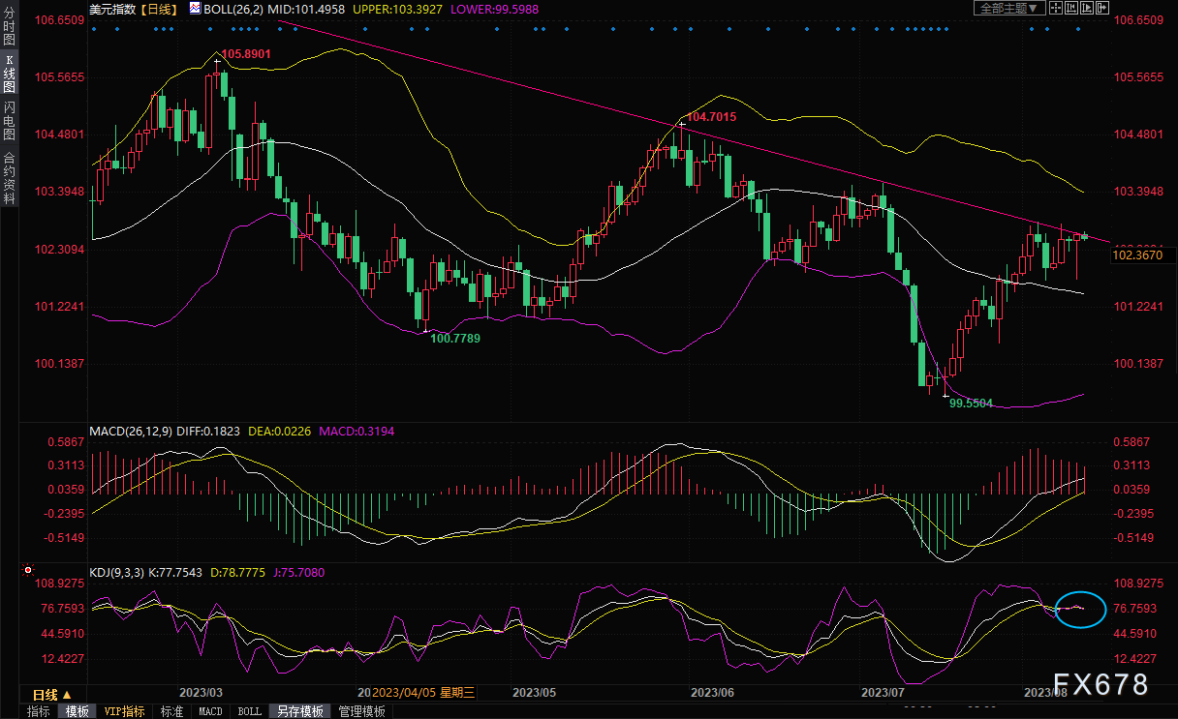The height and width of the screenshot is (719, 1178).
Task: Click the BOLL indicator chart icon
Action: pyautogui.click(x=195, y=8)
